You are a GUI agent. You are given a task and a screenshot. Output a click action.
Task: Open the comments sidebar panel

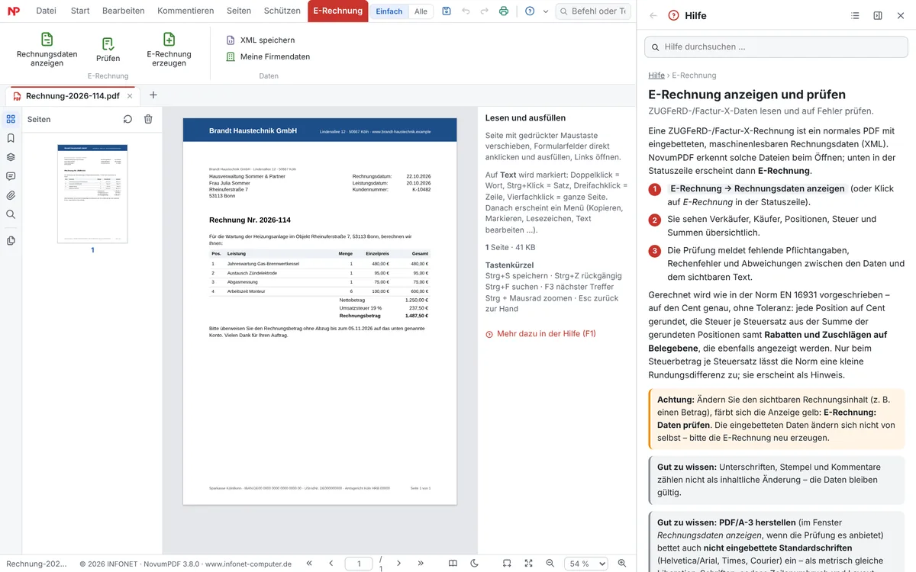[11, 176]
